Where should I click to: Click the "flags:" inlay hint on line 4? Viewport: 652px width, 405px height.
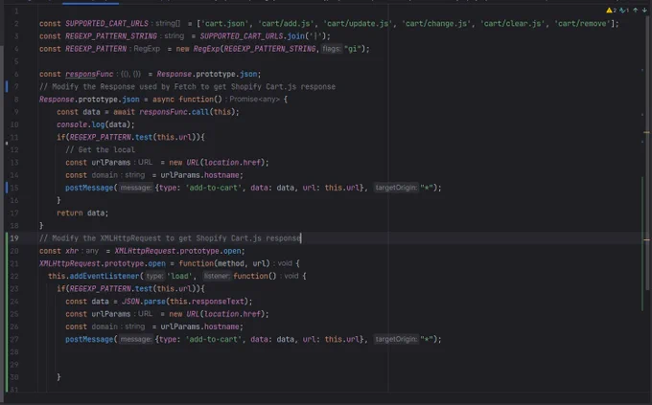click(x=332, y=49)
